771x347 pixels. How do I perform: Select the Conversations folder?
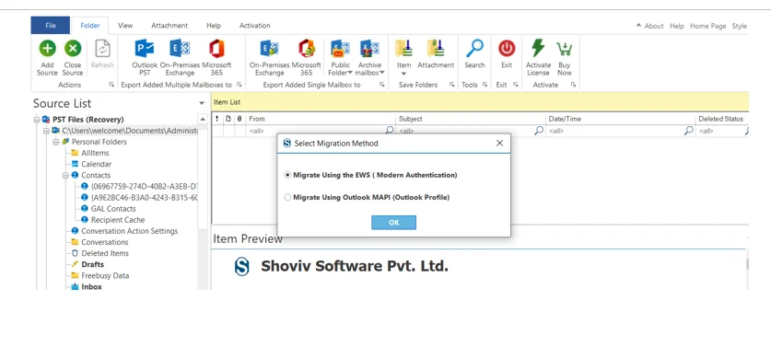pyautogui.click(x=104, y=242)
